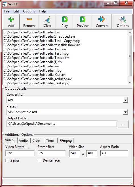Minimize the WinFF window
The height and width of the screenshot is (187, 135).
point(108,3)
